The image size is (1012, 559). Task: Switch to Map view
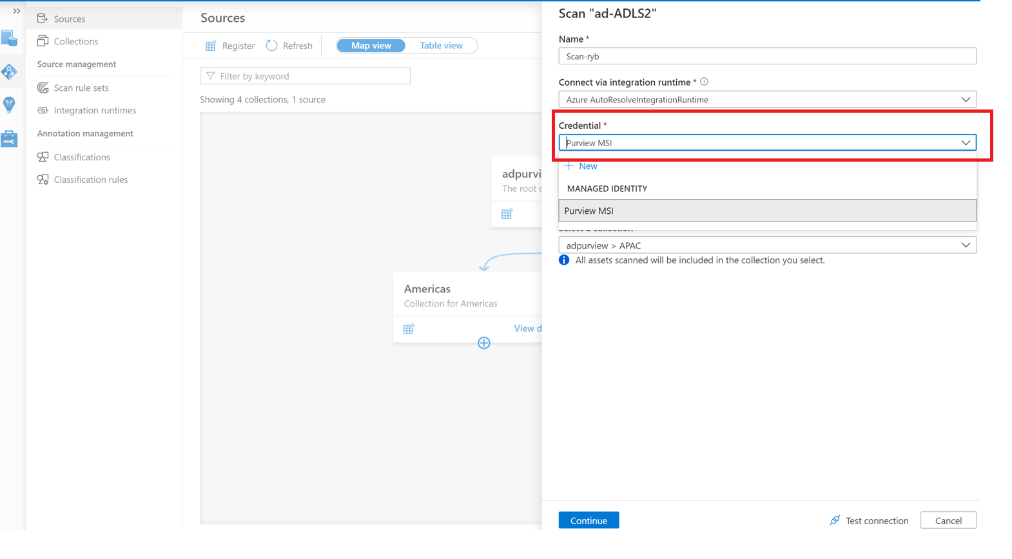(x=371, y=46)
